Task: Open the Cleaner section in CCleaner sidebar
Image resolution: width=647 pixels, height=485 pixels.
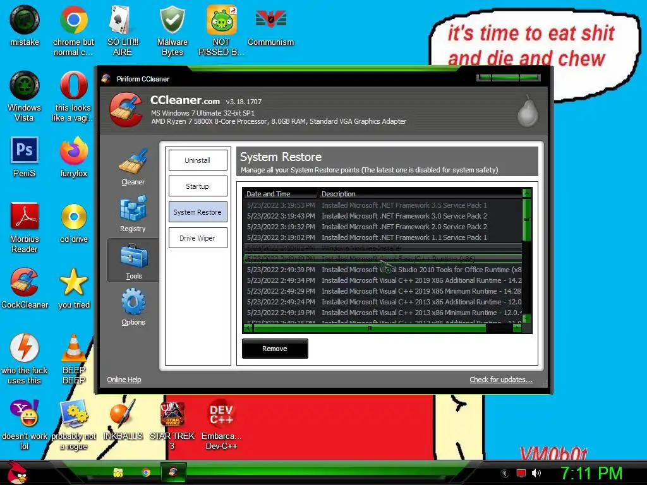Action: point(133,167)
